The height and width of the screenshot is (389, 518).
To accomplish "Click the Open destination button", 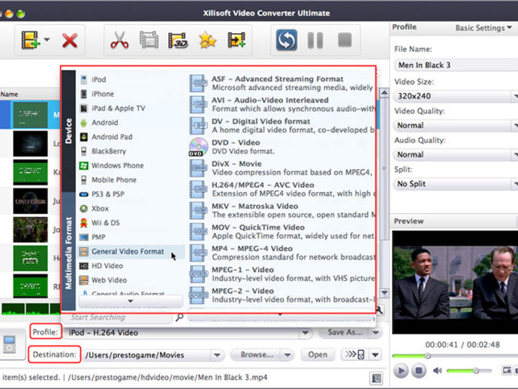I will point(318,354).
